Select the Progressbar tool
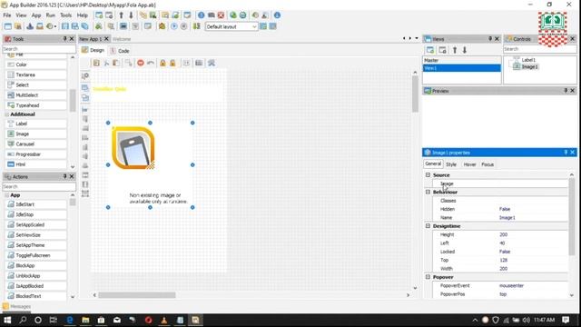 [36, 154]
